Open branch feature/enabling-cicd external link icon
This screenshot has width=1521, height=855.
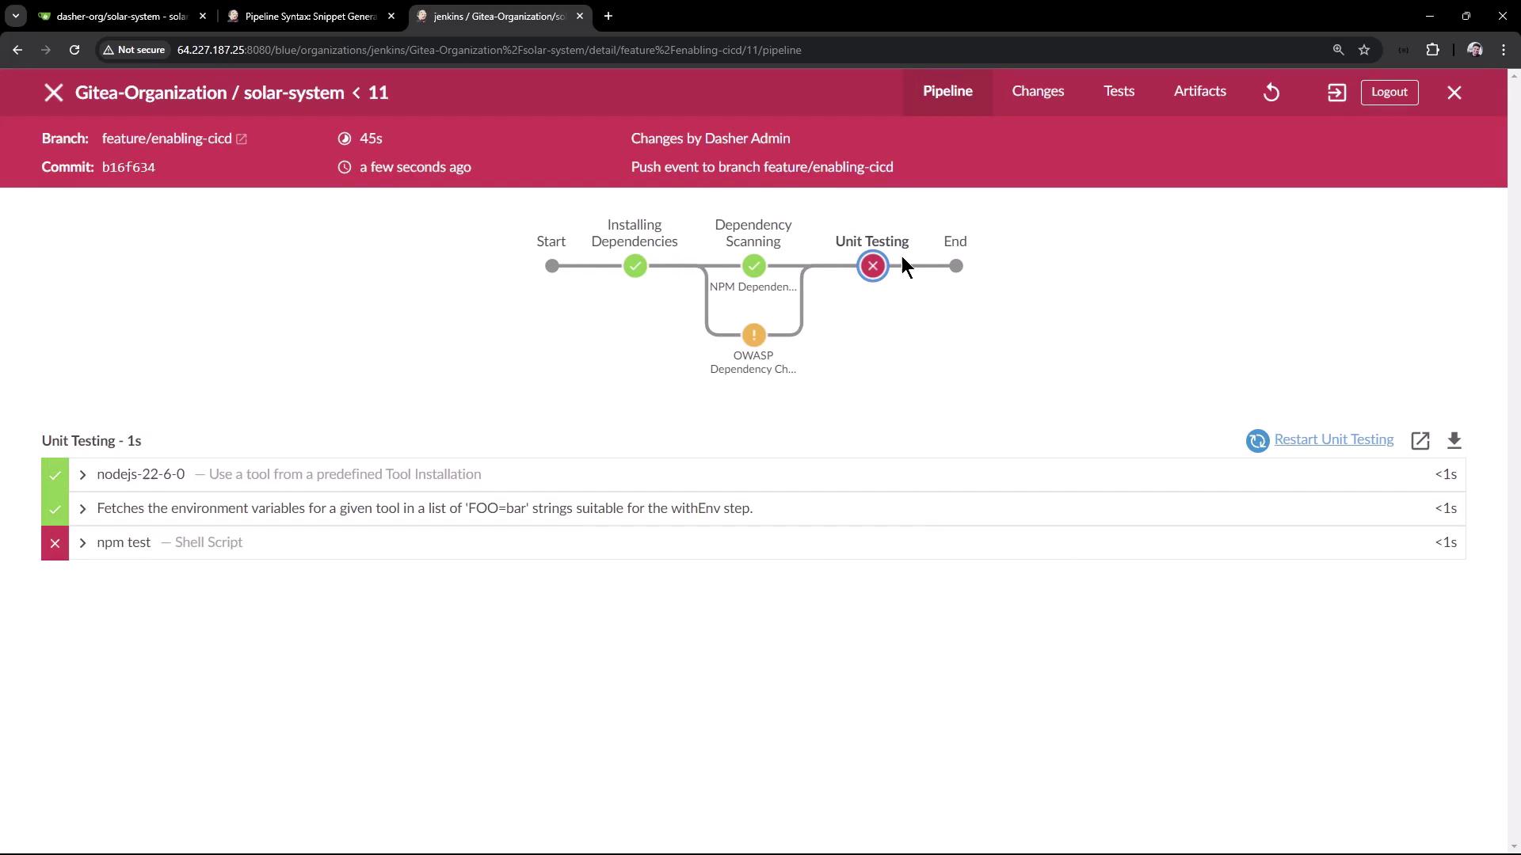tap(242, 139)
